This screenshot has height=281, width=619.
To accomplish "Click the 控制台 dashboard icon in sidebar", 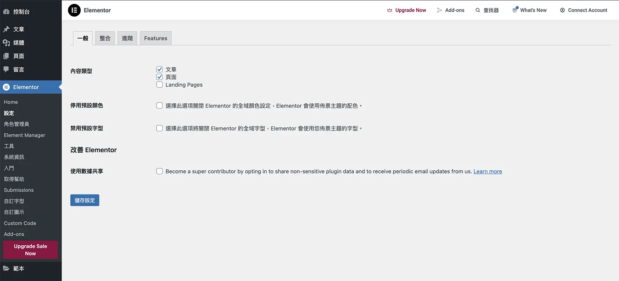I will pos(6,12).
